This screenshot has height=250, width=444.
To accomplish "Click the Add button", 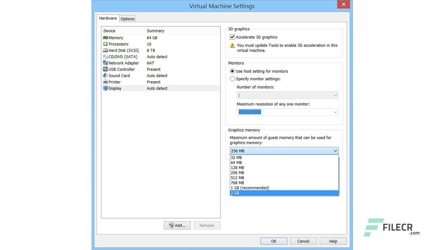I will point(177,225).
